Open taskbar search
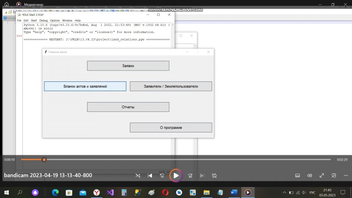The height and width of the screenshot is (198, 352). [20, 192]
